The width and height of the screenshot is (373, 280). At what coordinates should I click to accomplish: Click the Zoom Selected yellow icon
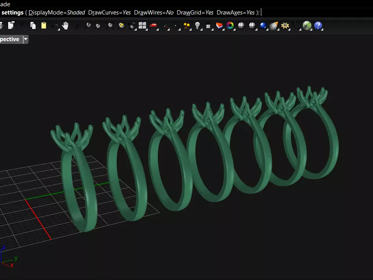pyautogui.click(x=121, y=25)
